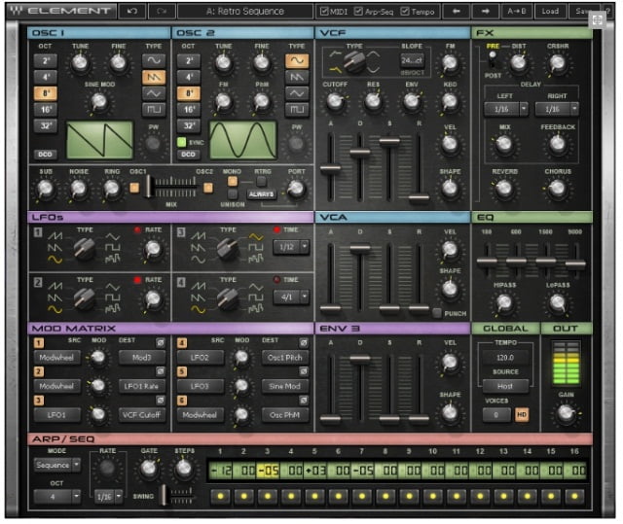Click the undo arrow in top bar
The width and height of the screenshot is (623, 524).
pos(132,11)
